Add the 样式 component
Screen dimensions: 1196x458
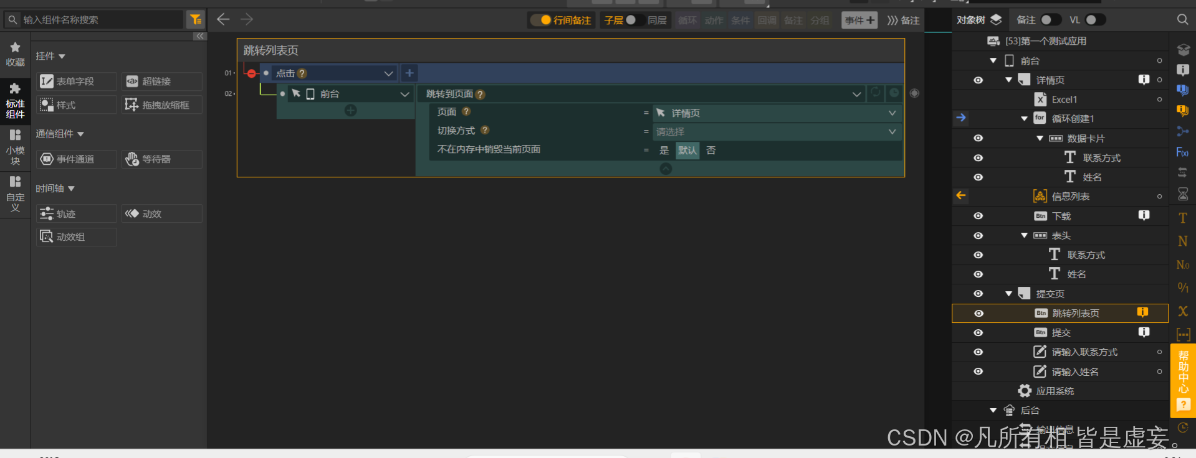(x=77, y=105)
